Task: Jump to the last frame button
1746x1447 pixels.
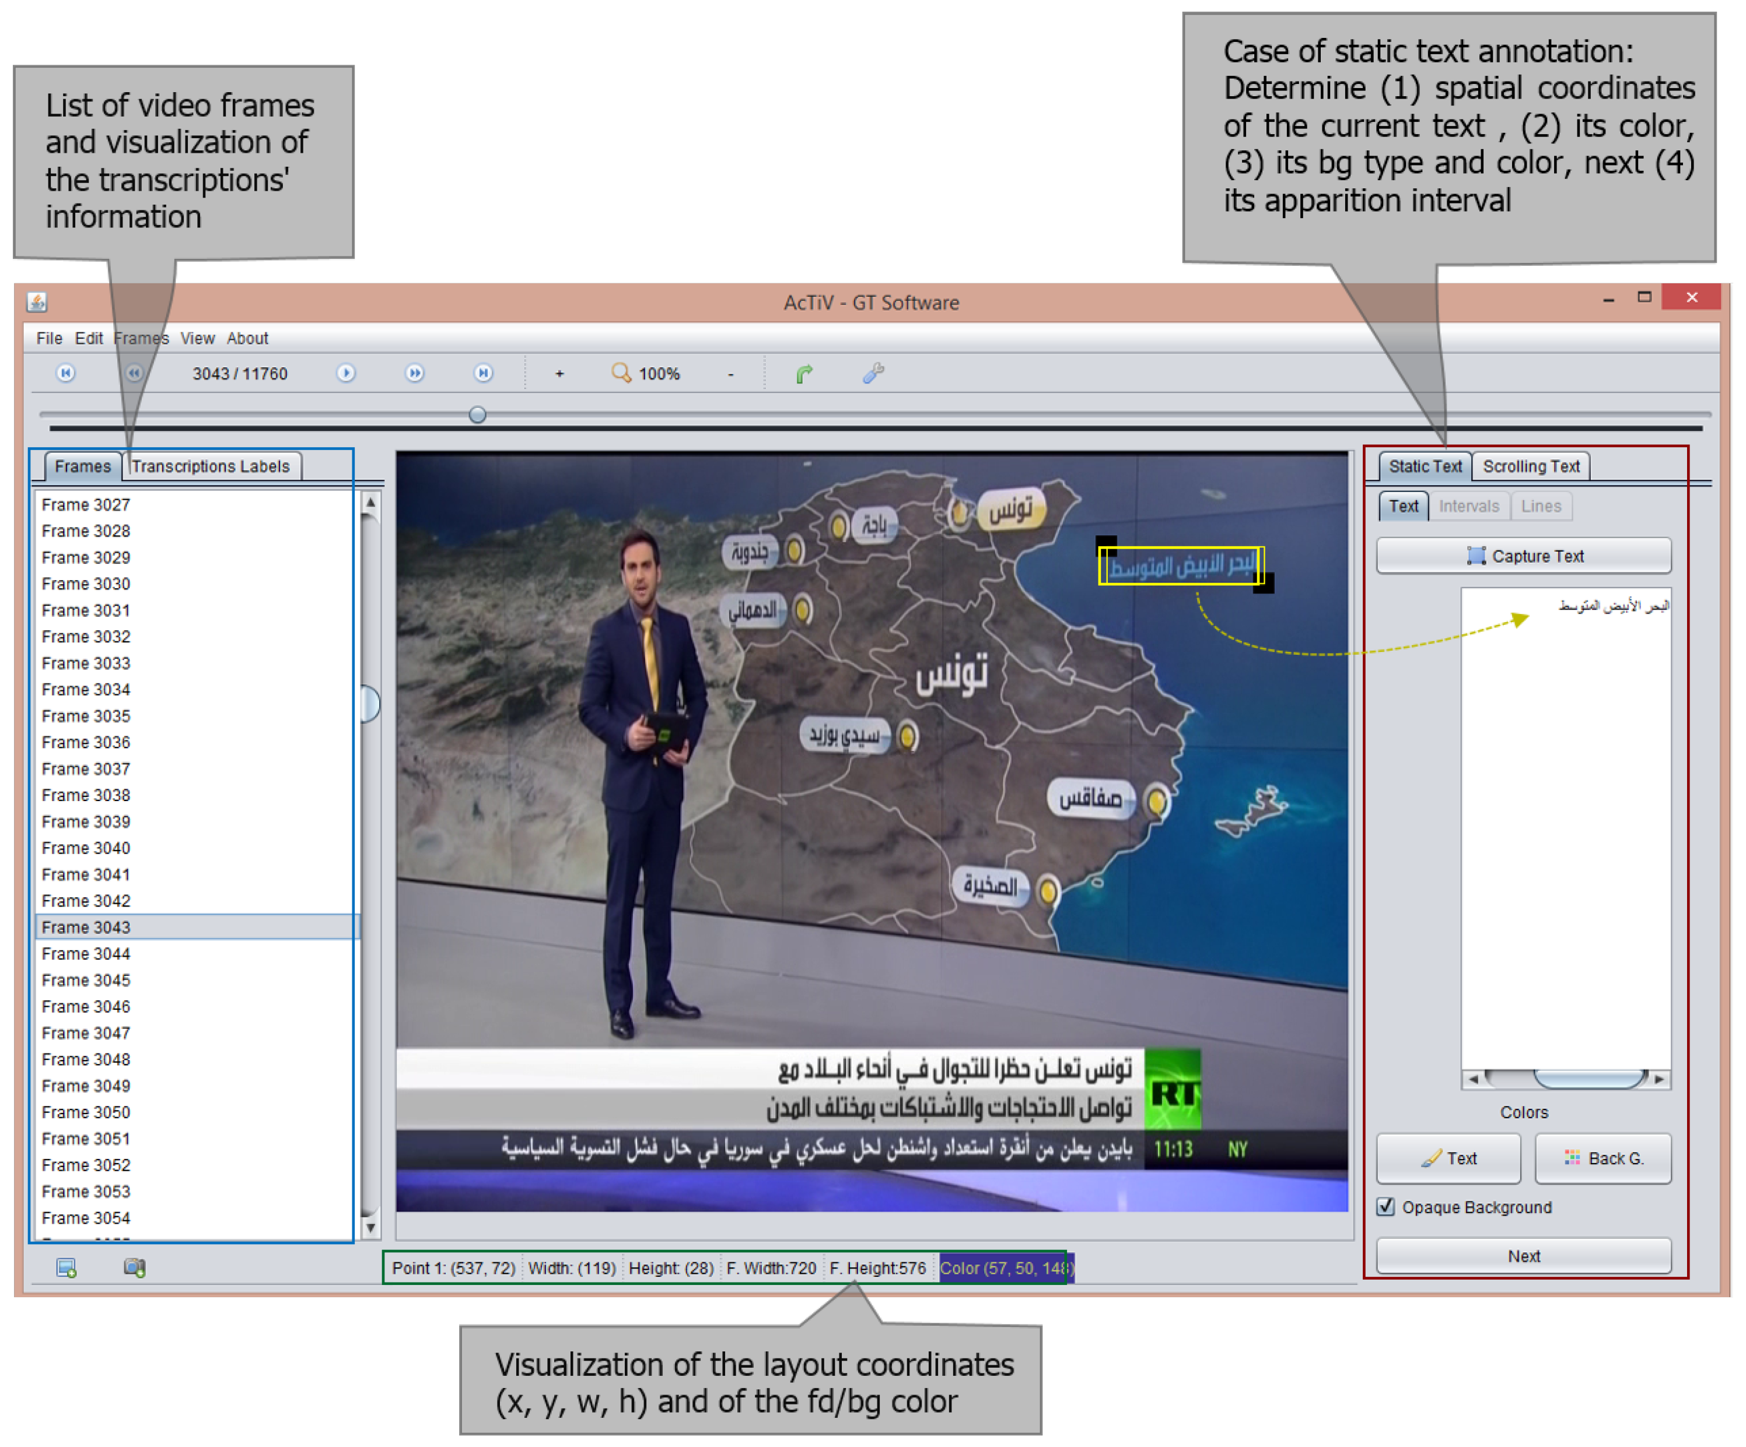Action: click(x=483, y=373)
